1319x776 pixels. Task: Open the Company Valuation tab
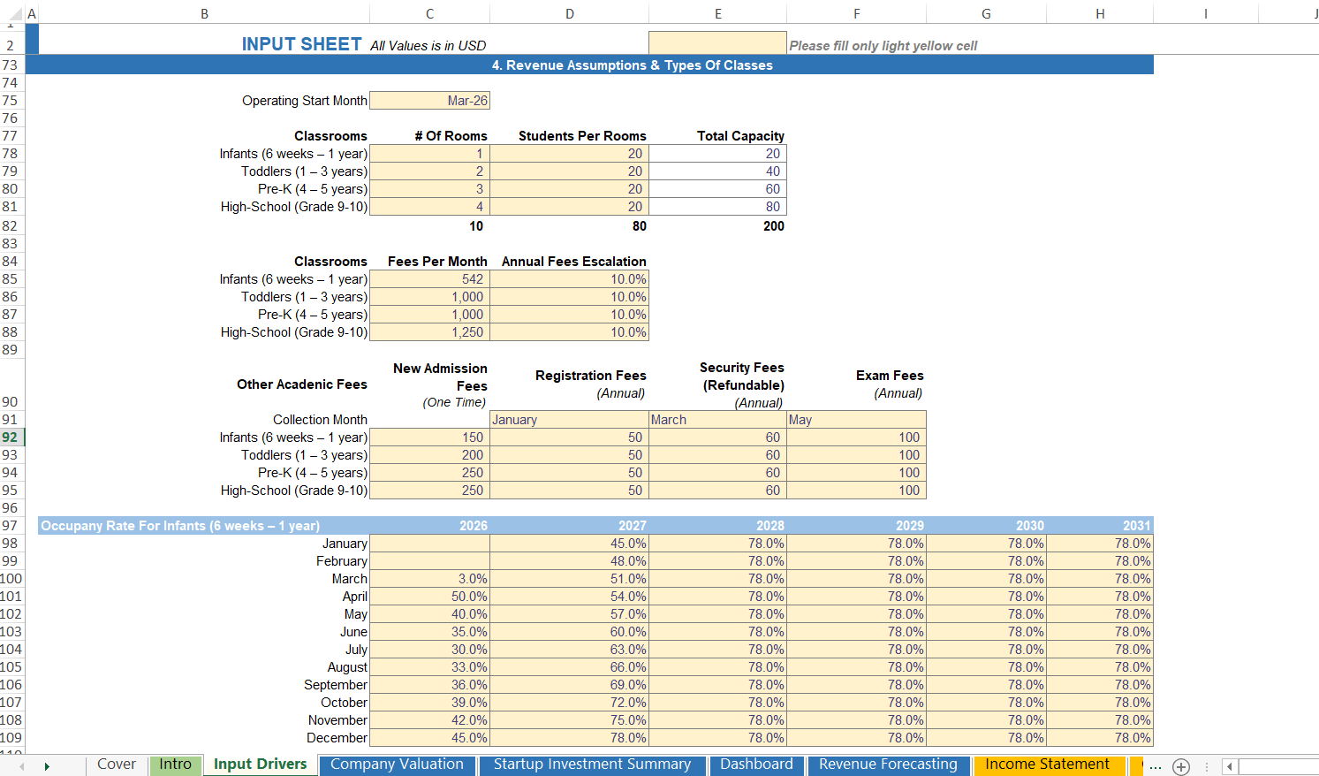[397, 765]
